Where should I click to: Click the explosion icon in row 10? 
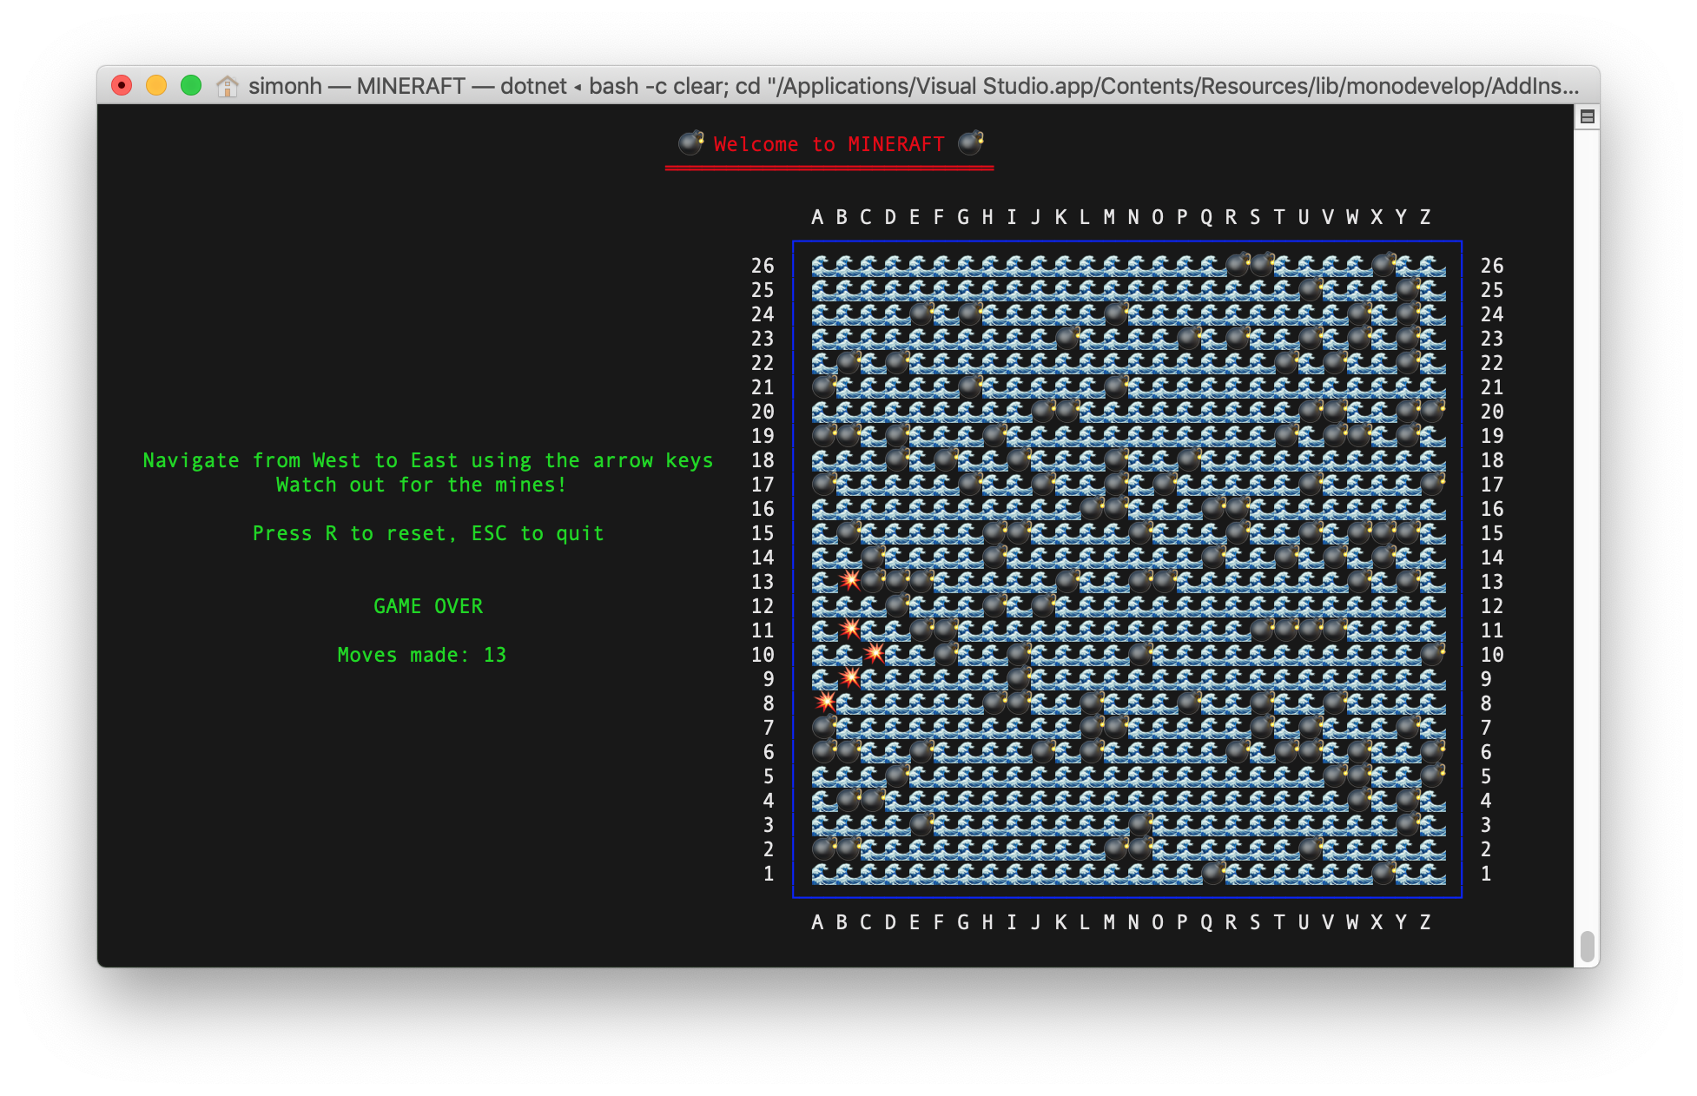875,653
